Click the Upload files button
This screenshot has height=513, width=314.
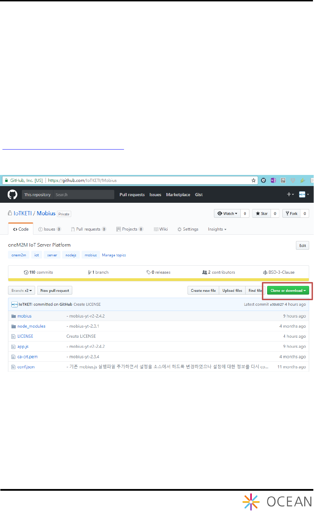point(232,290)
